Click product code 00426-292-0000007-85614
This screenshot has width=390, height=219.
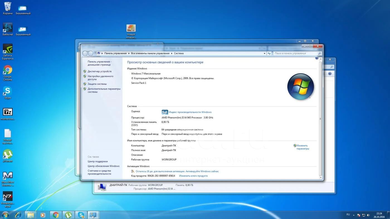click(x=161, y=176)
